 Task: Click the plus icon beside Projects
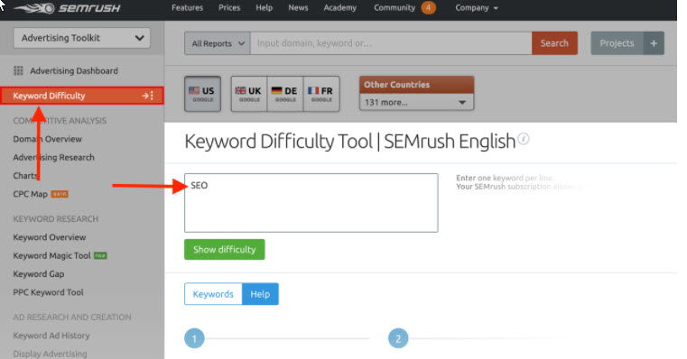coord(654,43)
